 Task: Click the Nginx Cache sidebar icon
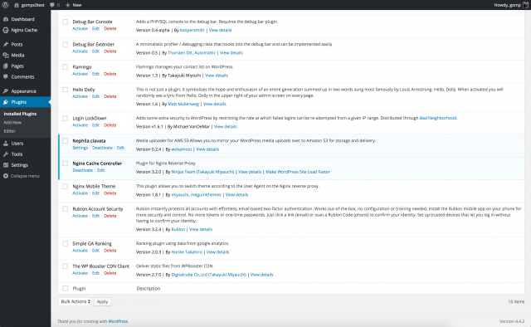pos(6,30)
